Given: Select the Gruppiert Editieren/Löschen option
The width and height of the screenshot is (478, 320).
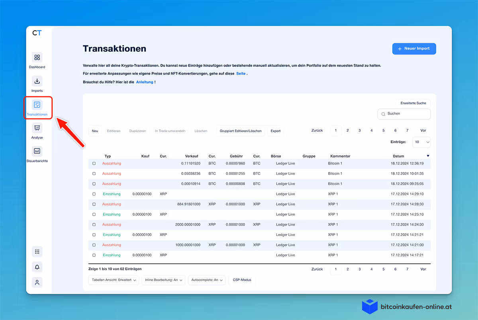Looking at the screenshot, I should coord(241,131).
